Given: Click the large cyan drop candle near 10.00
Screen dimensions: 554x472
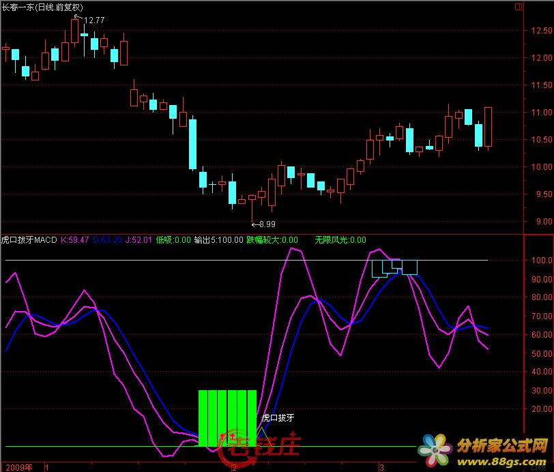Looking at the screenshot, I should [x=192, y=144].
